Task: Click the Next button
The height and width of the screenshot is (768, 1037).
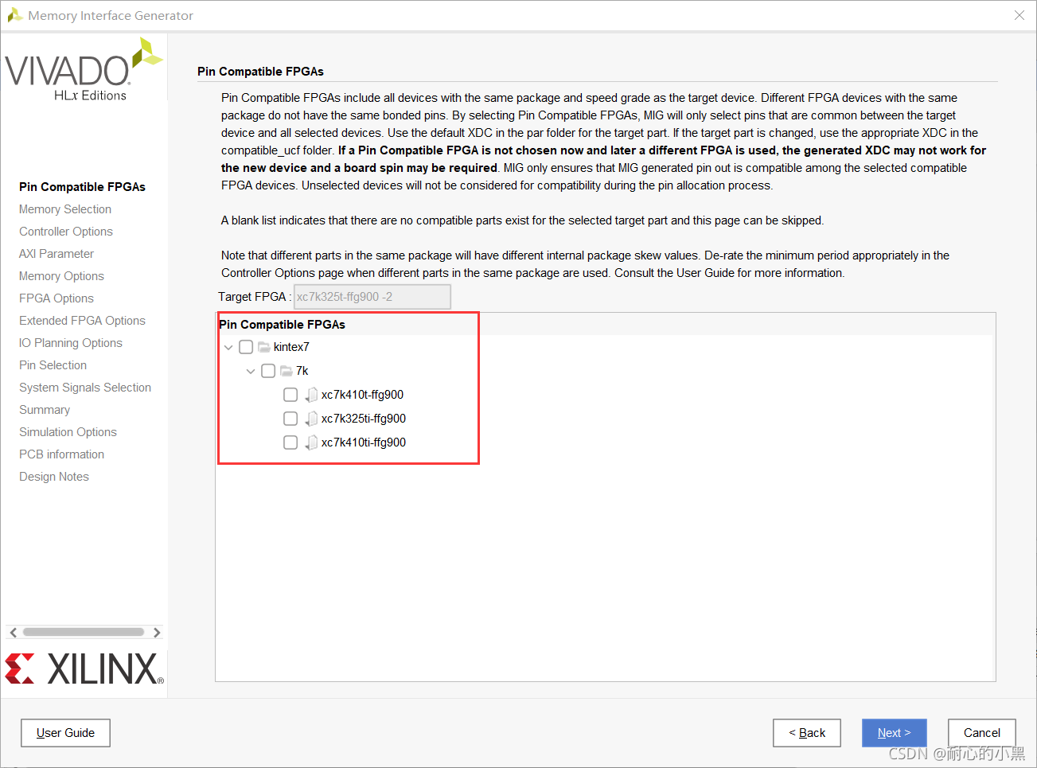Action: point(895,733)
